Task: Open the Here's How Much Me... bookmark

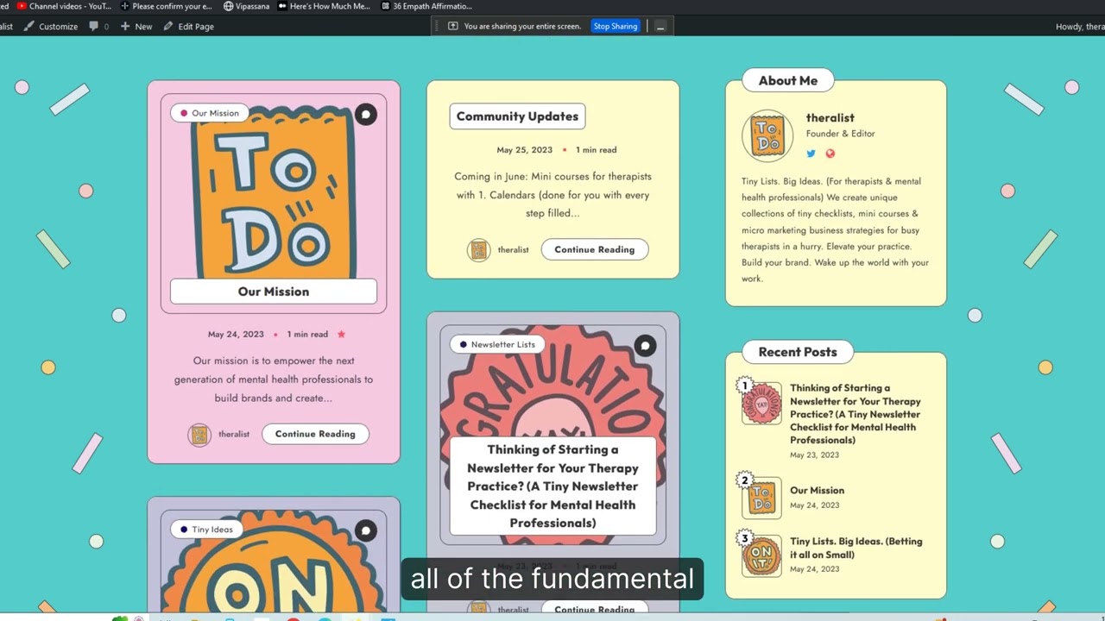Action: [324, 6]
